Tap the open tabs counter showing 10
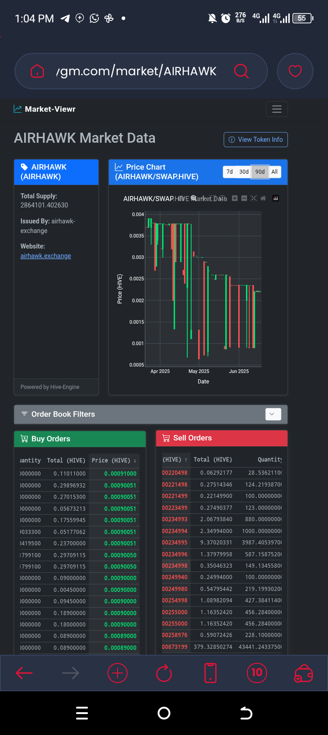Screen dimensions: 328x735 point(257,673)
